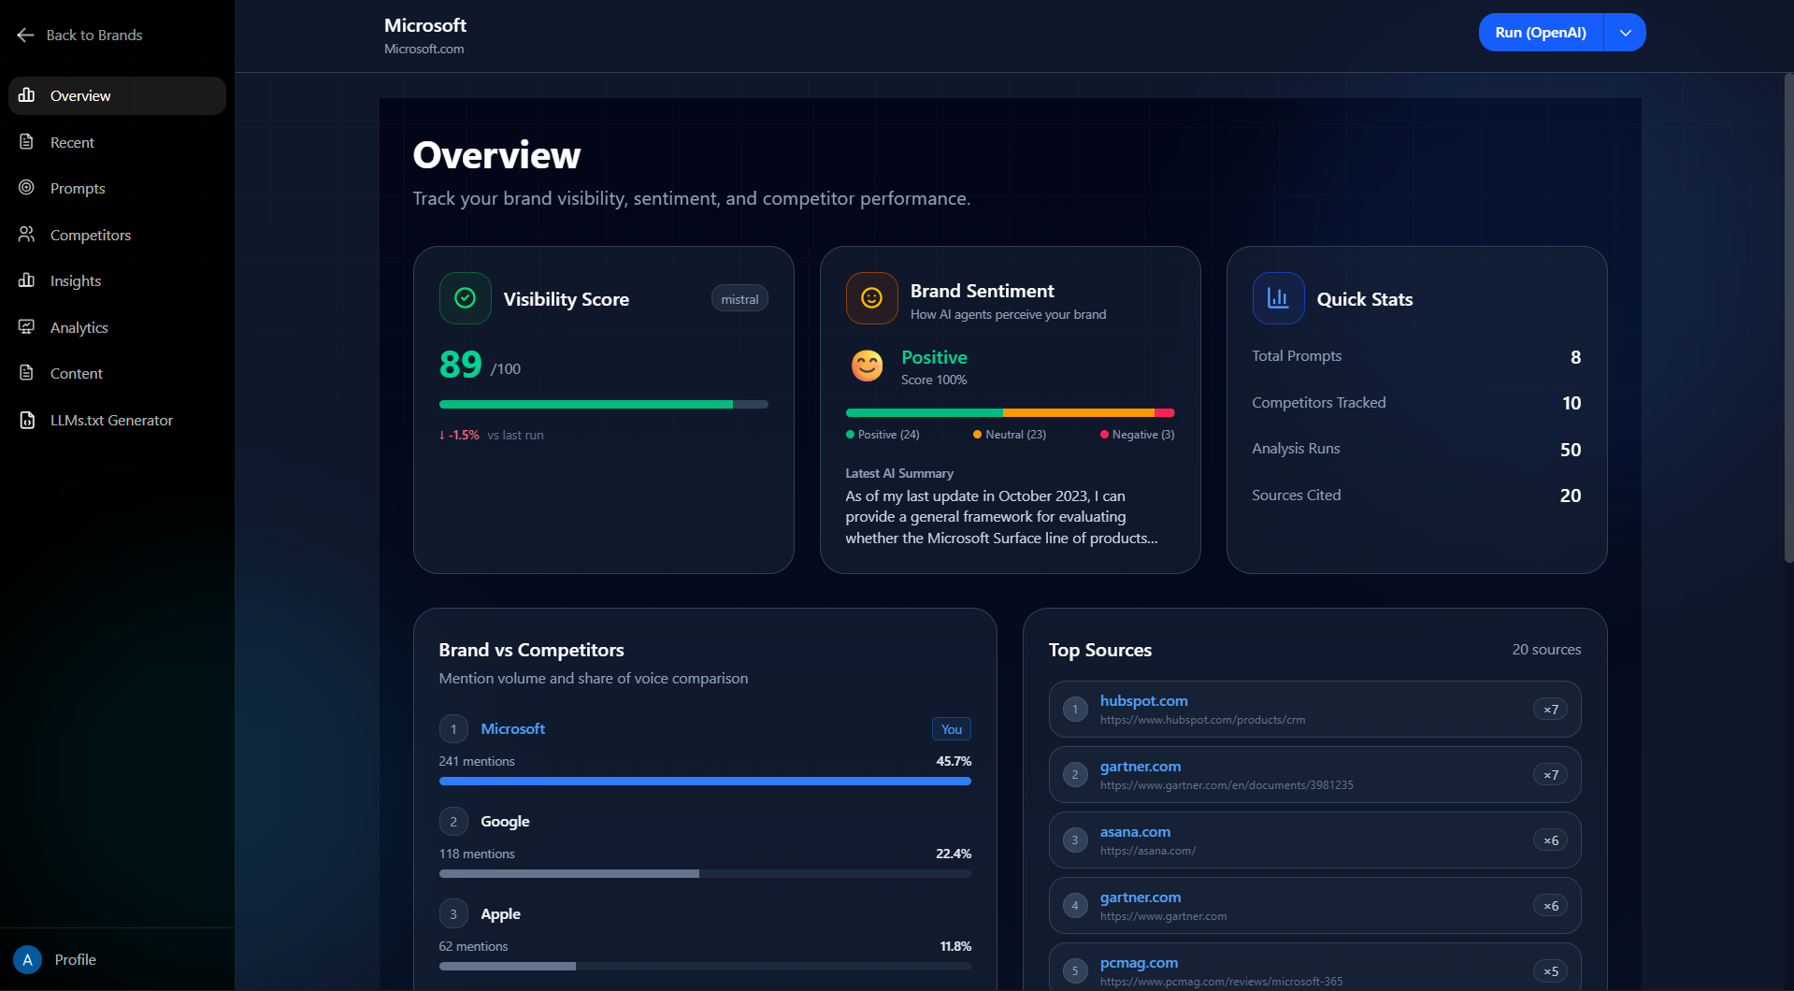Click the Content file icon in sidebar
Screen dimensions: 1794x991
(26, 373)
